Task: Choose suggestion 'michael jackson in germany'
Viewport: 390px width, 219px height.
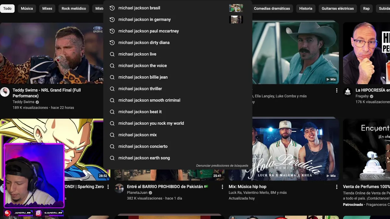Action: (x=178, y=19)
